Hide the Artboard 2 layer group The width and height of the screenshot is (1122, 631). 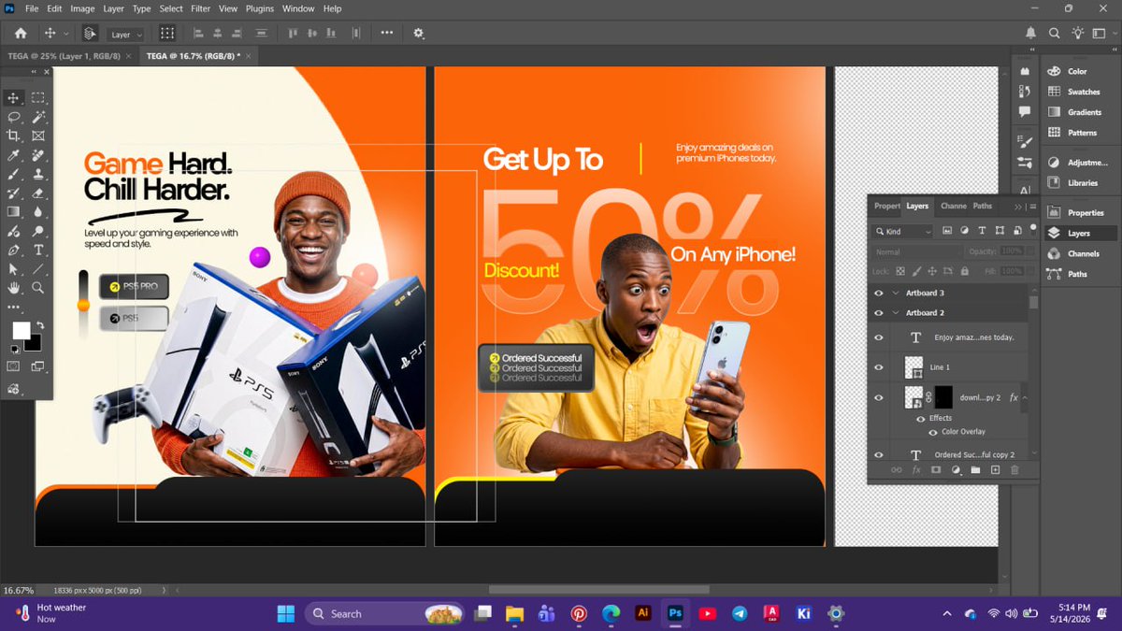click(878, 312)
